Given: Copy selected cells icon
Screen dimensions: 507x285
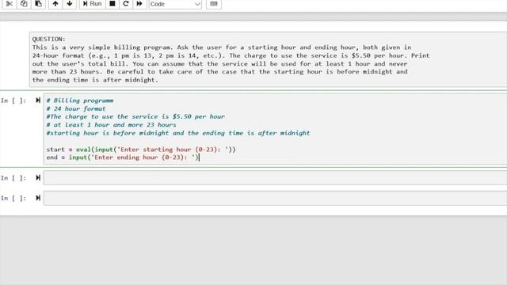Looking at the screenshot, I should coord(24,4).
